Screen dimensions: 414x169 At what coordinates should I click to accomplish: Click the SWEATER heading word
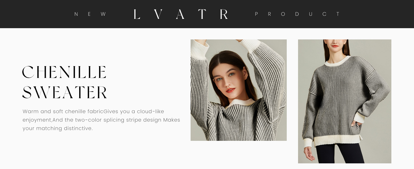pyautogui.click(x=65, y=93)
